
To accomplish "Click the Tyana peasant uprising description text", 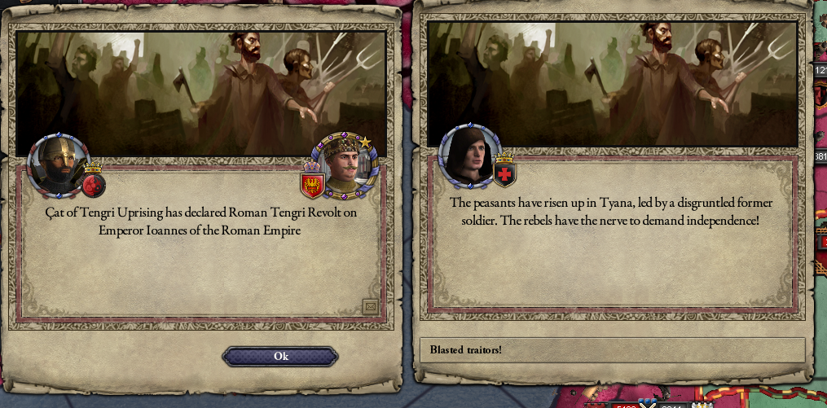I will point(605,212).
